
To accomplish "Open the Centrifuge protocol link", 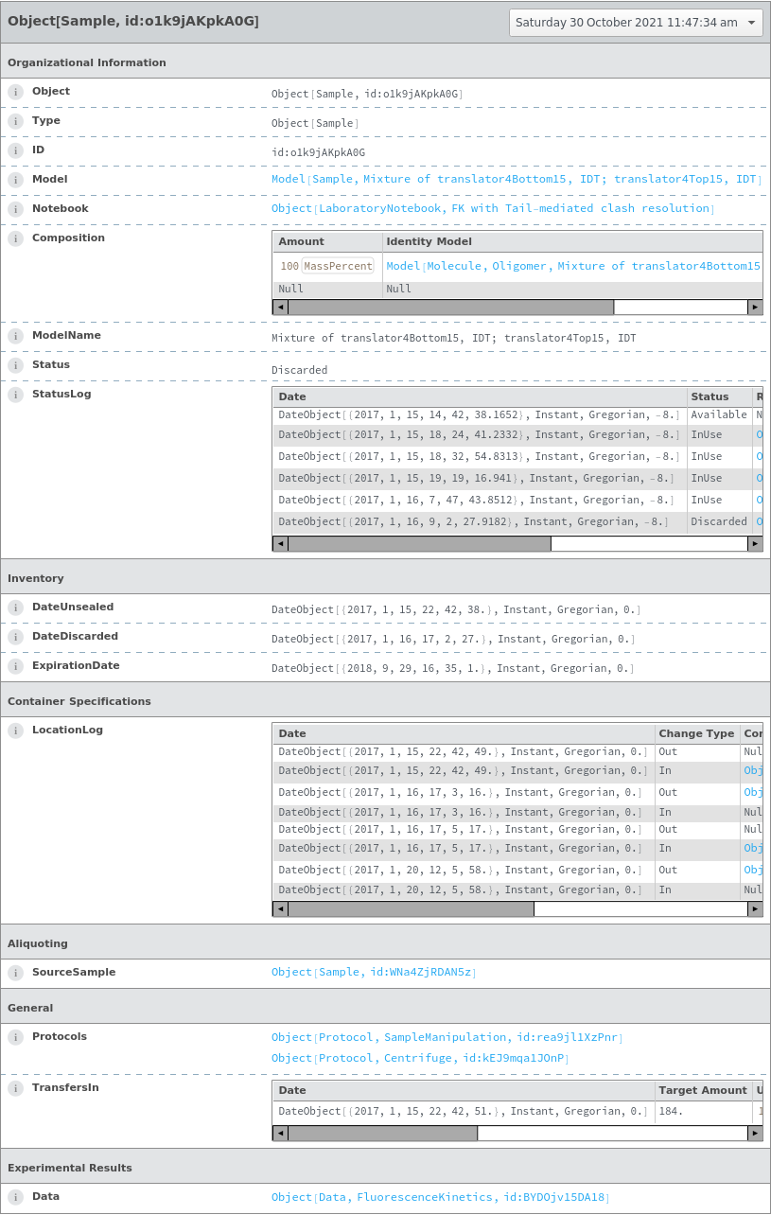I will [420, 1058].
